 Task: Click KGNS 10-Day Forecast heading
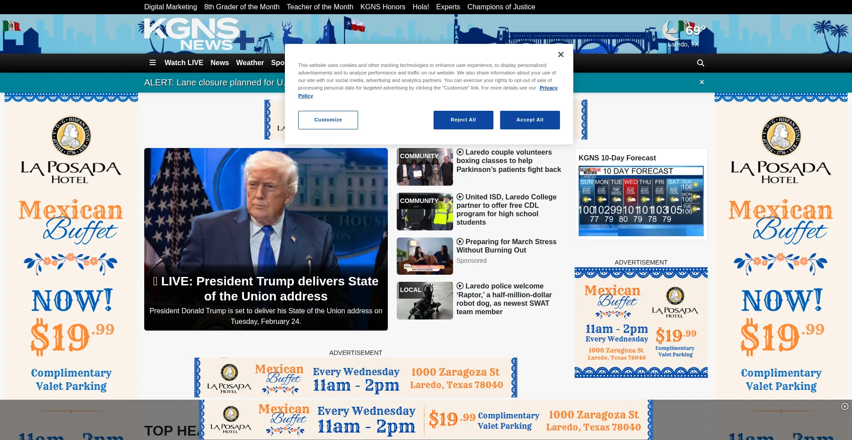point(617,158)
